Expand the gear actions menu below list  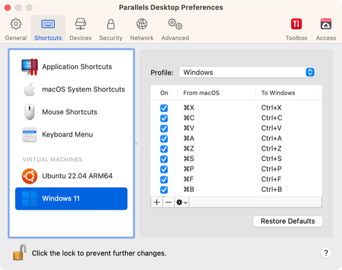click(x=182, y=202)
